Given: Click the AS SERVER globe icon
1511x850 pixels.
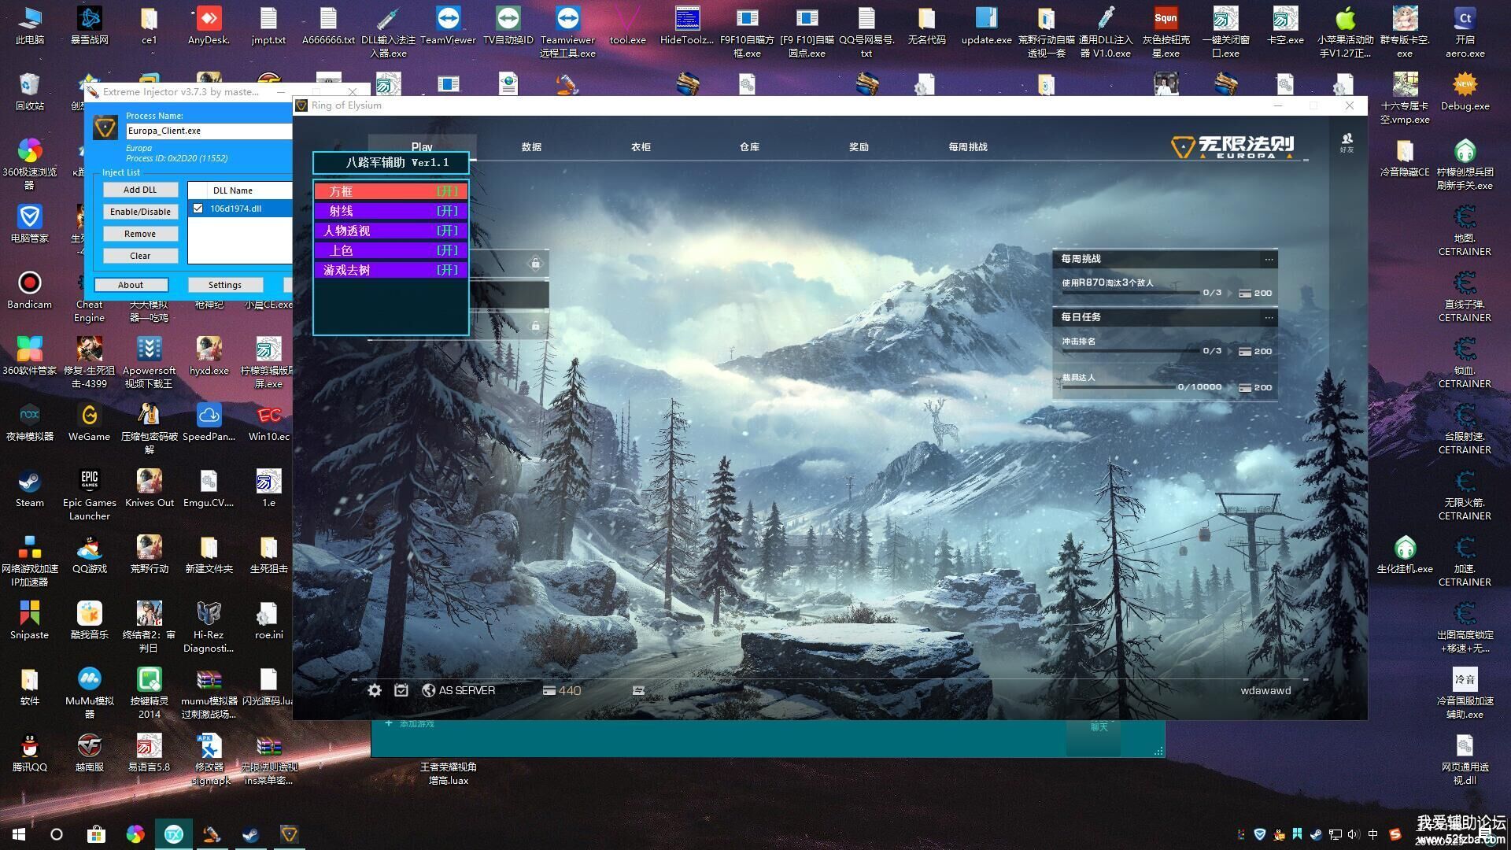Looking at the screenshot, I should tap(429, 690).
